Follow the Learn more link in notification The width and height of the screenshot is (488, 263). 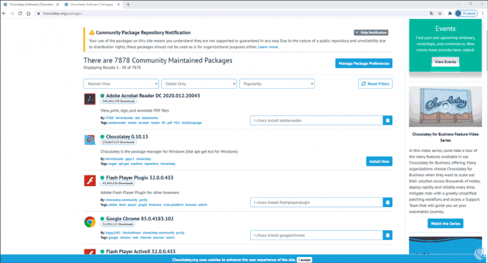pos(268,47)
